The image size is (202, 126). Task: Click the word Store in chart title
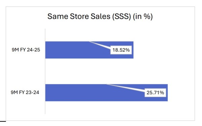tap(79, 16)
